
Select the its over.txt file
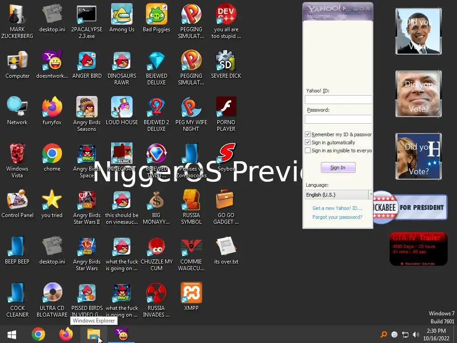click(x=226, y=250)
